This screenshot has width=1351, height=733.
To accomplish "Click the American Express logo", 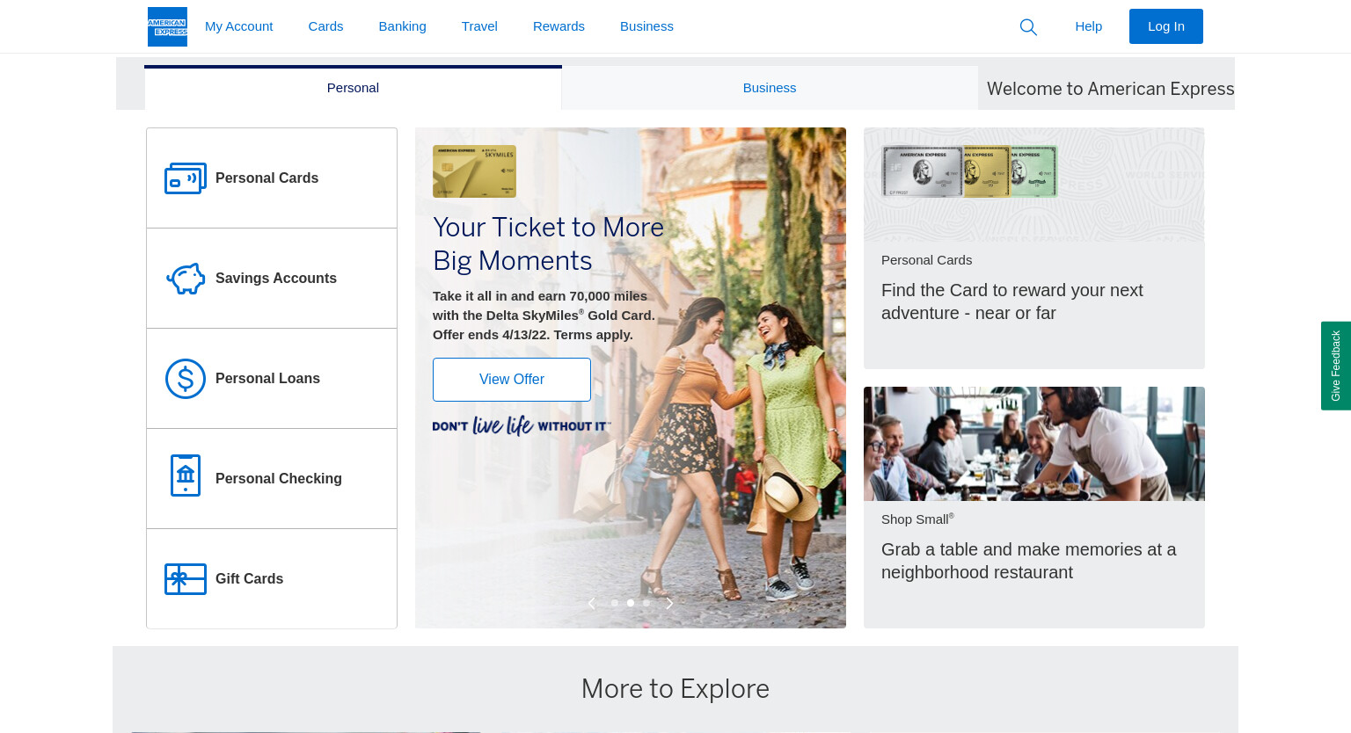I will click(x=167, y=26).
